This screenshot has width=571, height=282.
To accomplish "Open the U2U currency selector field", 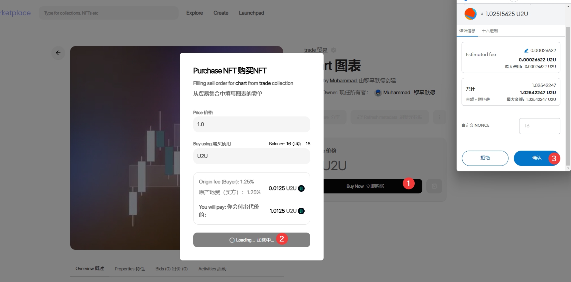I will 251,156.
